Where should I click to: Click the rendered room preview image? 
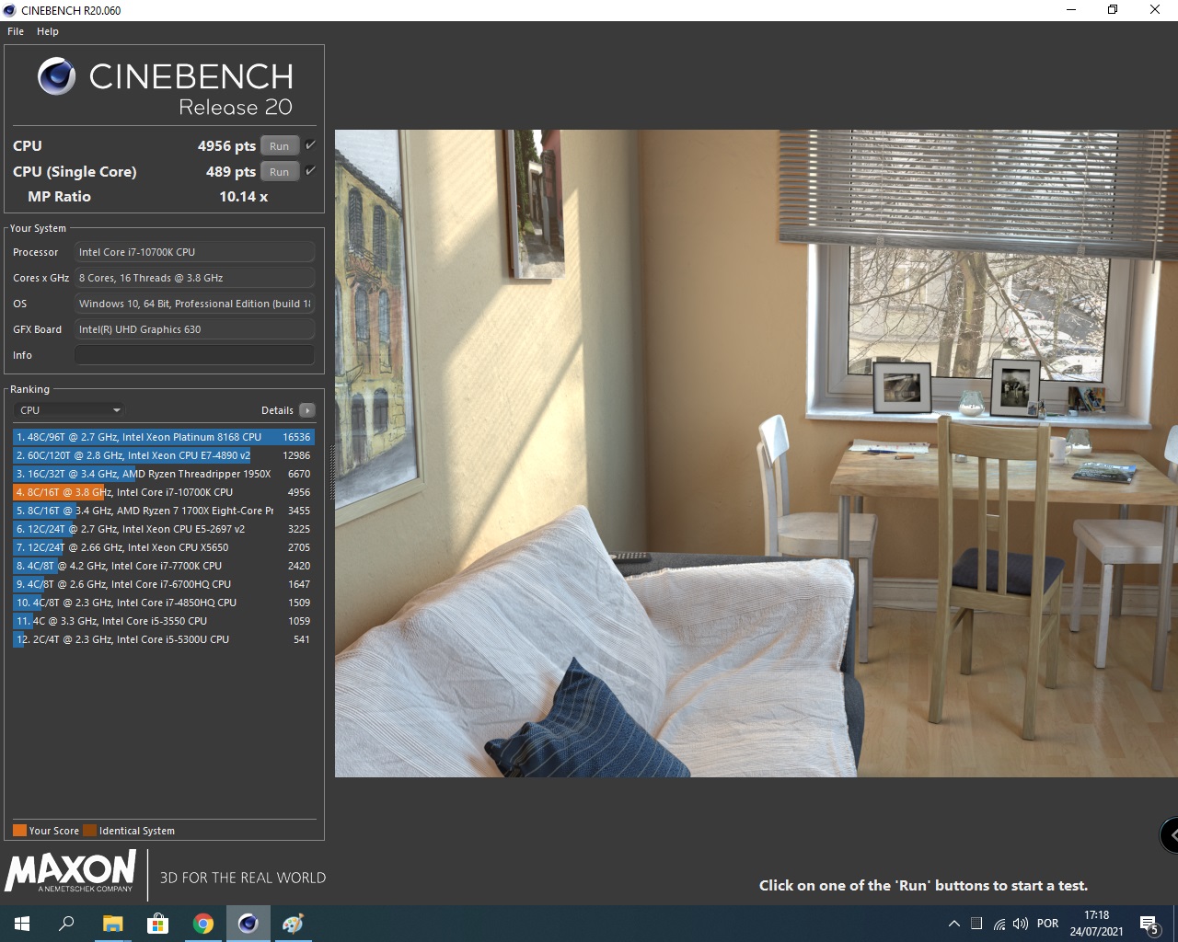[756, 454]
